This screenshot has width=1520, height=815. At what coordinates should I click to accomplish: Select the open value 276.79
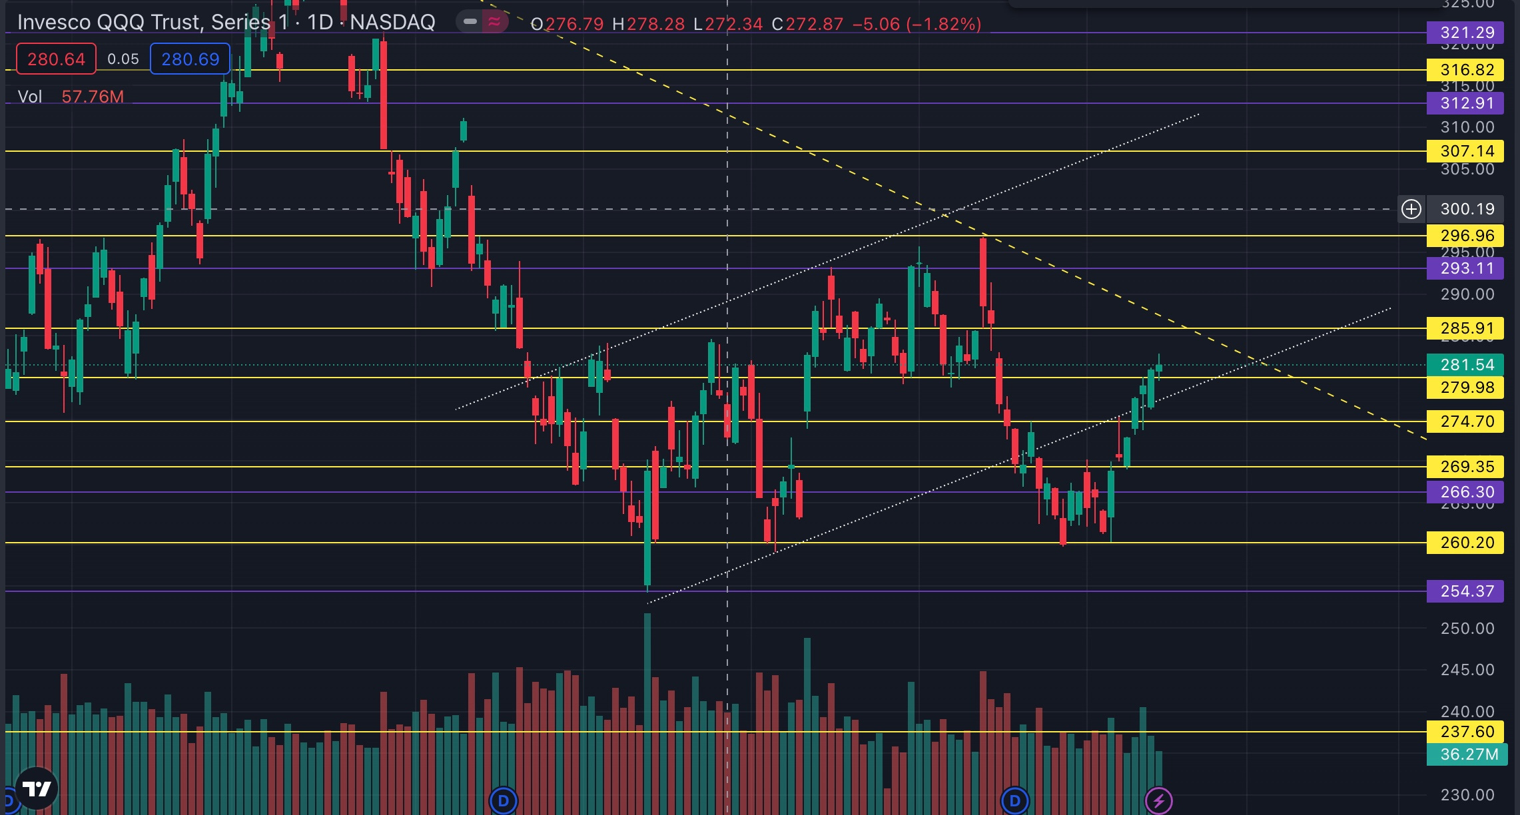coord(574,25)
